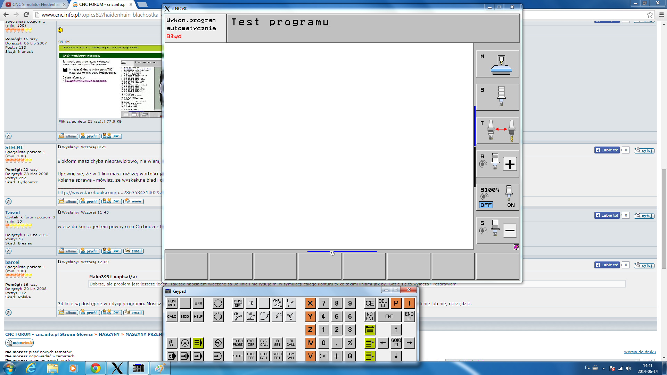
Task: Click the TOUCH PROBE key
Action: 238,343
